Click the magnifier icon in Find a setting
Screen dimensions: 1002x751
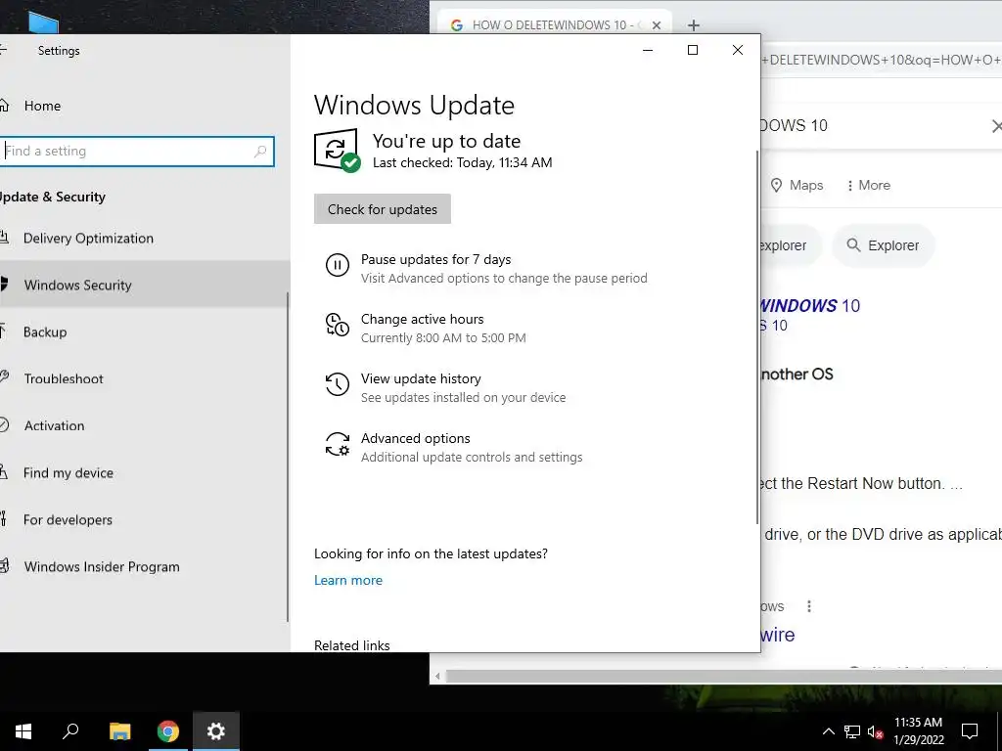260,152
